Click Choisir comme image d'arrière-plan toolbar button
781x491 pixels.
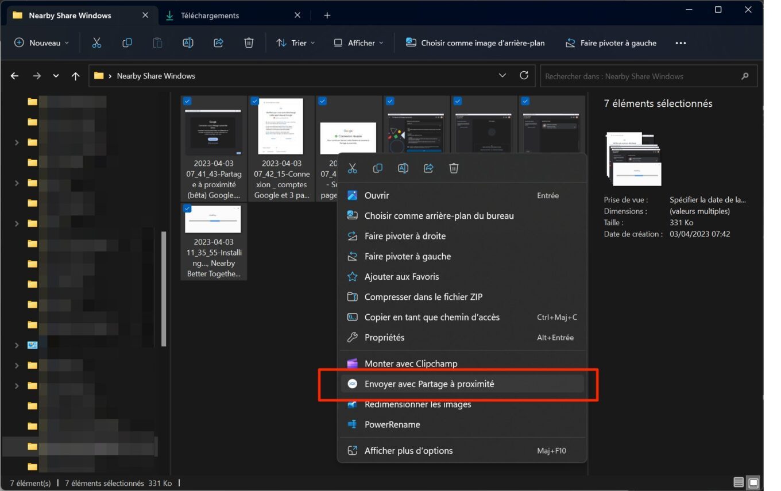pyautogui.click(x=475, y=42)
